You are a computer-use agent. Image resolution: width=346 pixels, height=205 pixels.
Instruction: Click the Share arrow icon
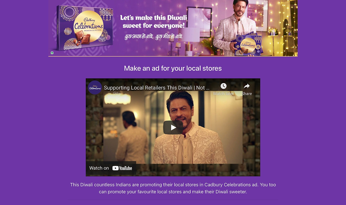[247, 86]
